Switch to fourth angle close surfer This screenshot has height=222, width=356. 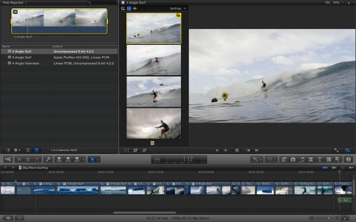tap(154, 124)
